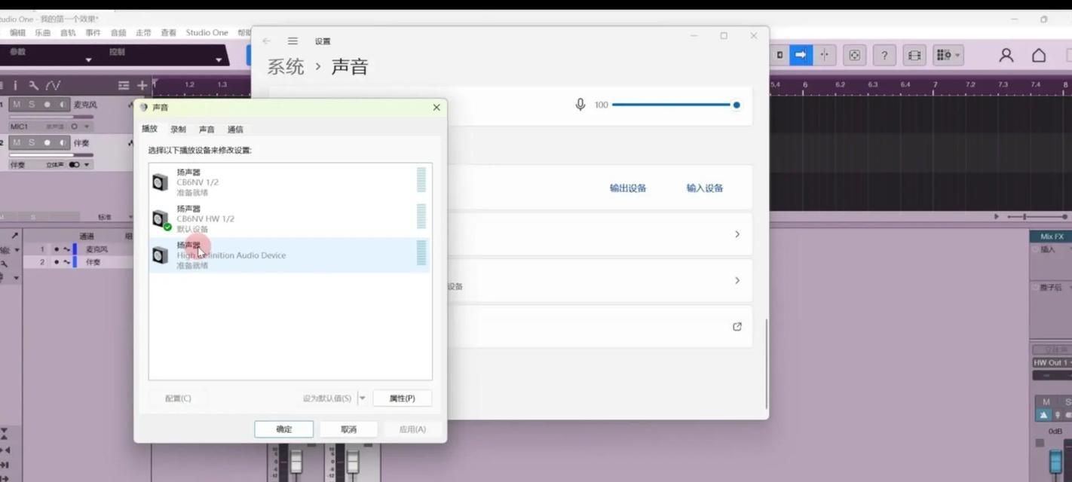Open the track list icon beside plus button
1072x482 pixels.
click(x=124, y=85)
